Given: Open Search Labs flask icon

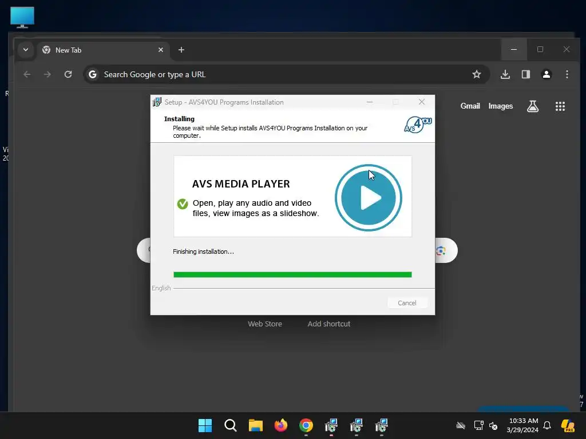Looking at the screenshot, I should click(x=533, y=106).
